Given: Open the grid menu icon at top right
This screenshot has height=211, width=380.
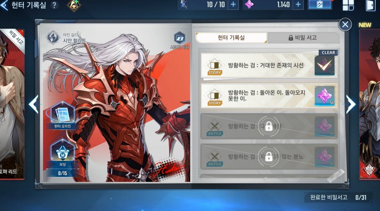Looking at the screenshot, I should 348,5.
